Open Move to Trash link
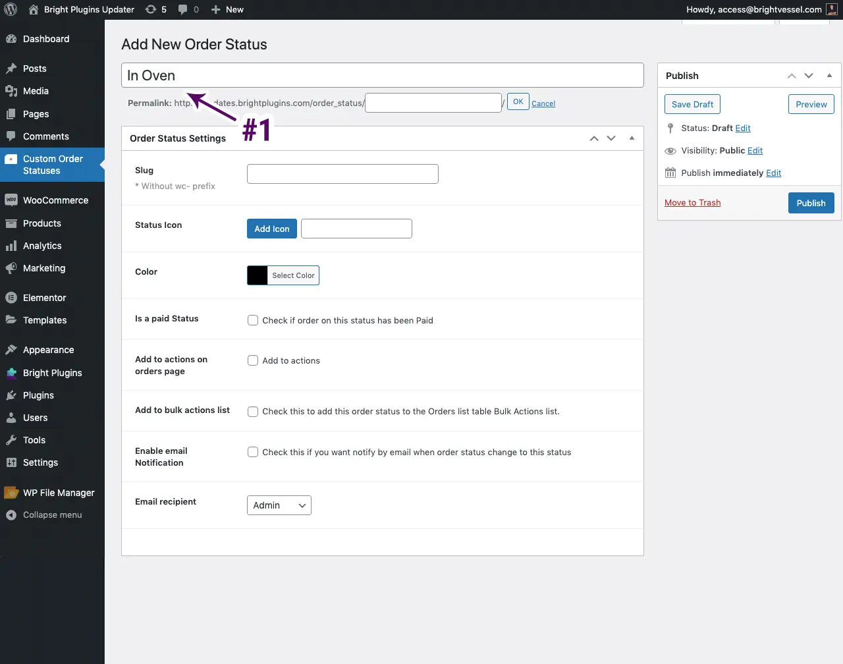The height and width of the screenshot is (664, 843). pos(692,203)
